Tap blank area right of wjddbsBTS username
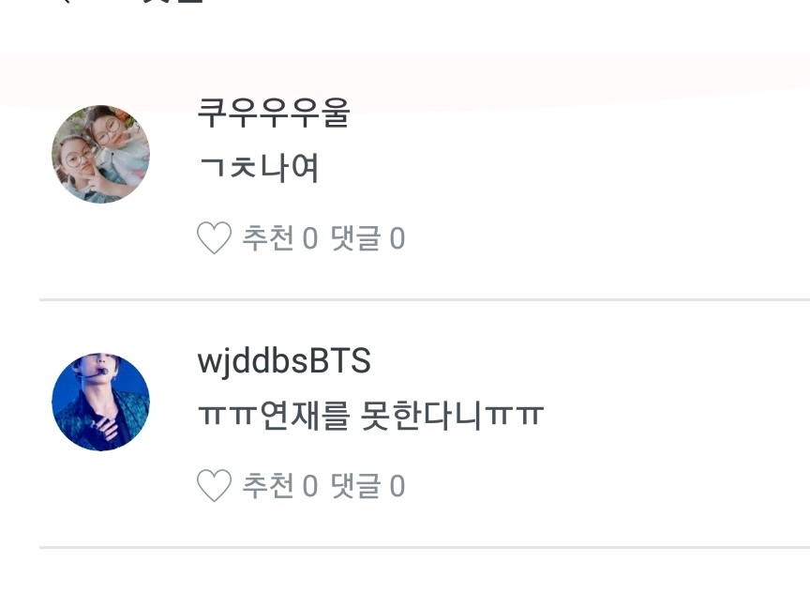 coord(589,361)
